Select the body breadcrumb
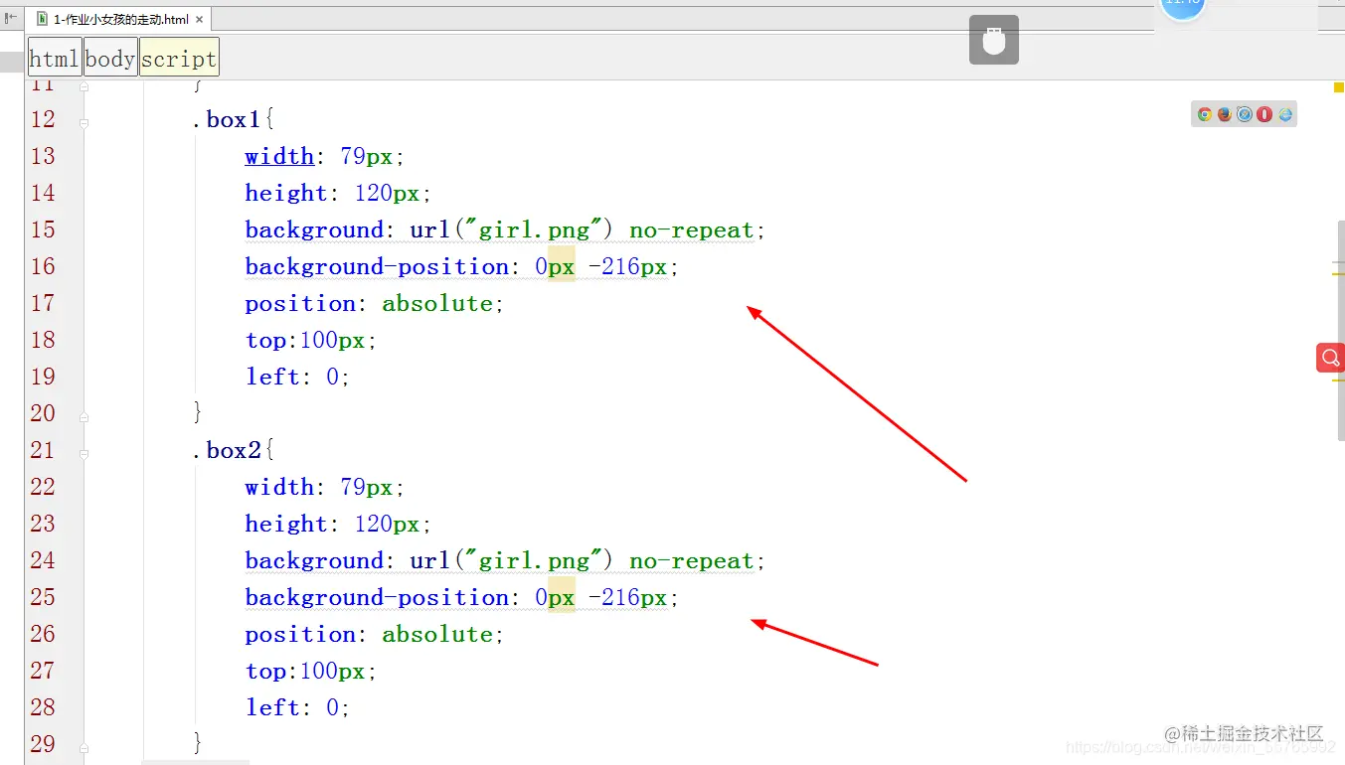The width and height of the screenshot is (1345, 765). [109, 59]
